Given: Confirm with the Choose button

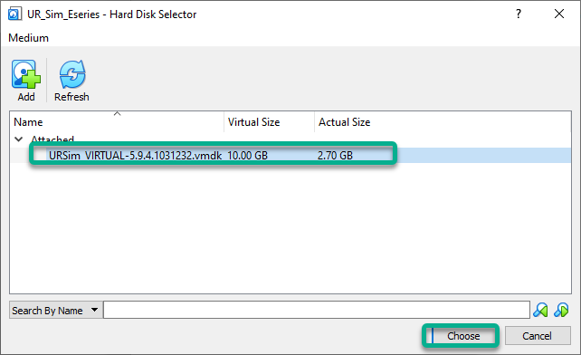Looking at the screenshot, I should (x=463, y=336).
